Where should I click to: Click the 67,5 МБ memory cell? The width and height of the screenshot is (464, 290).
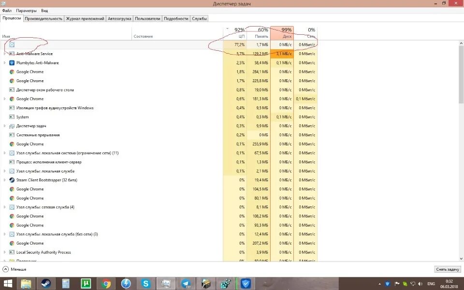(258, 153)
